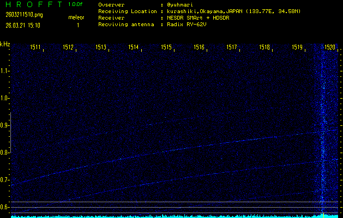Click the meteor count value 1
The height and width of the screenshot is (218, 343).
pos(77,25)
